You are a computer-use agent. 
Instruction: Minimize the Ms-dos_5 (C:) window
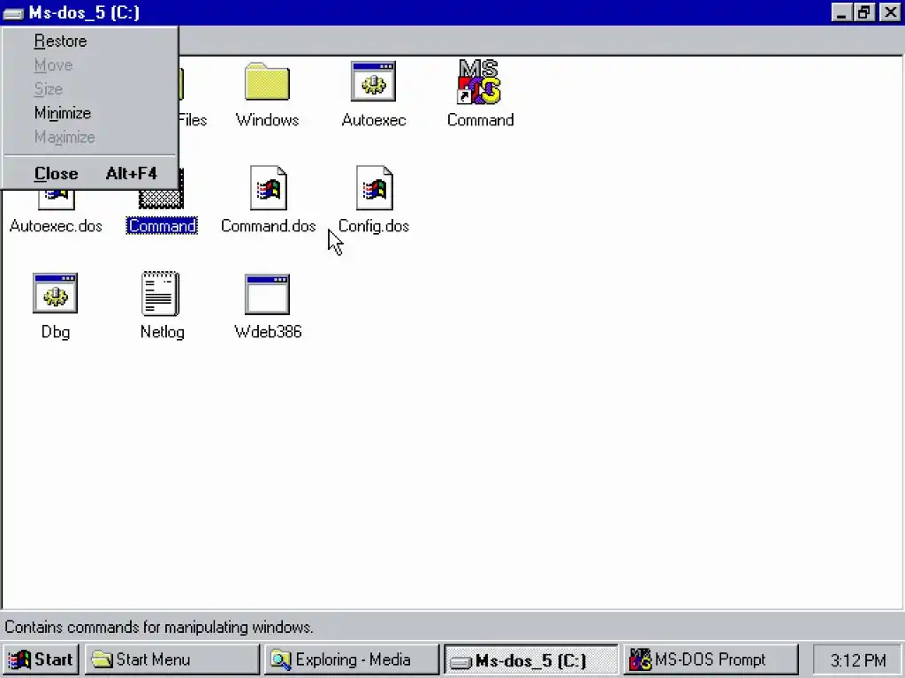pos(841,12)
